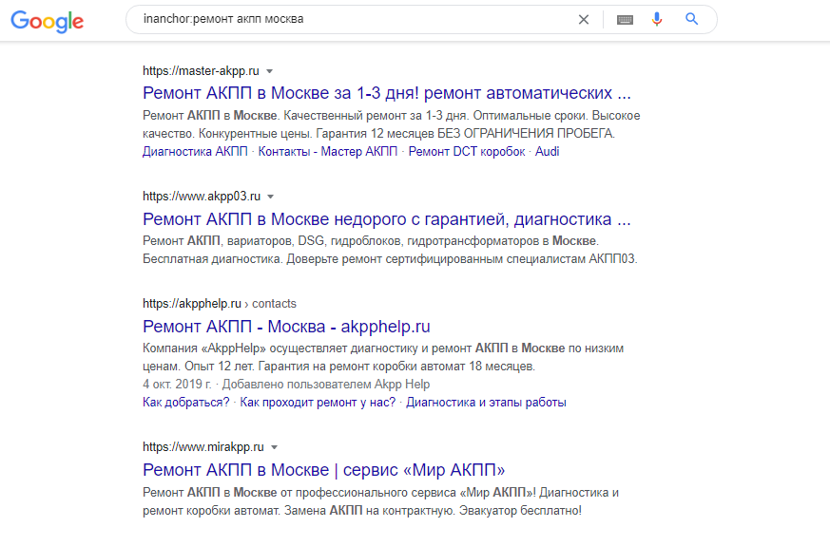Image resolution: width=830 pixels, height=546 pixels.
Task: Open 'Ремонт АКПП - Москва - akpphelp.ru' result
Action: 286,327
